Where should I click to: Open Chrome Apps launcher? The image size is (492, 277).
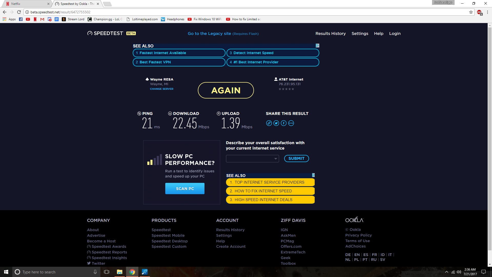coord(9,19)
